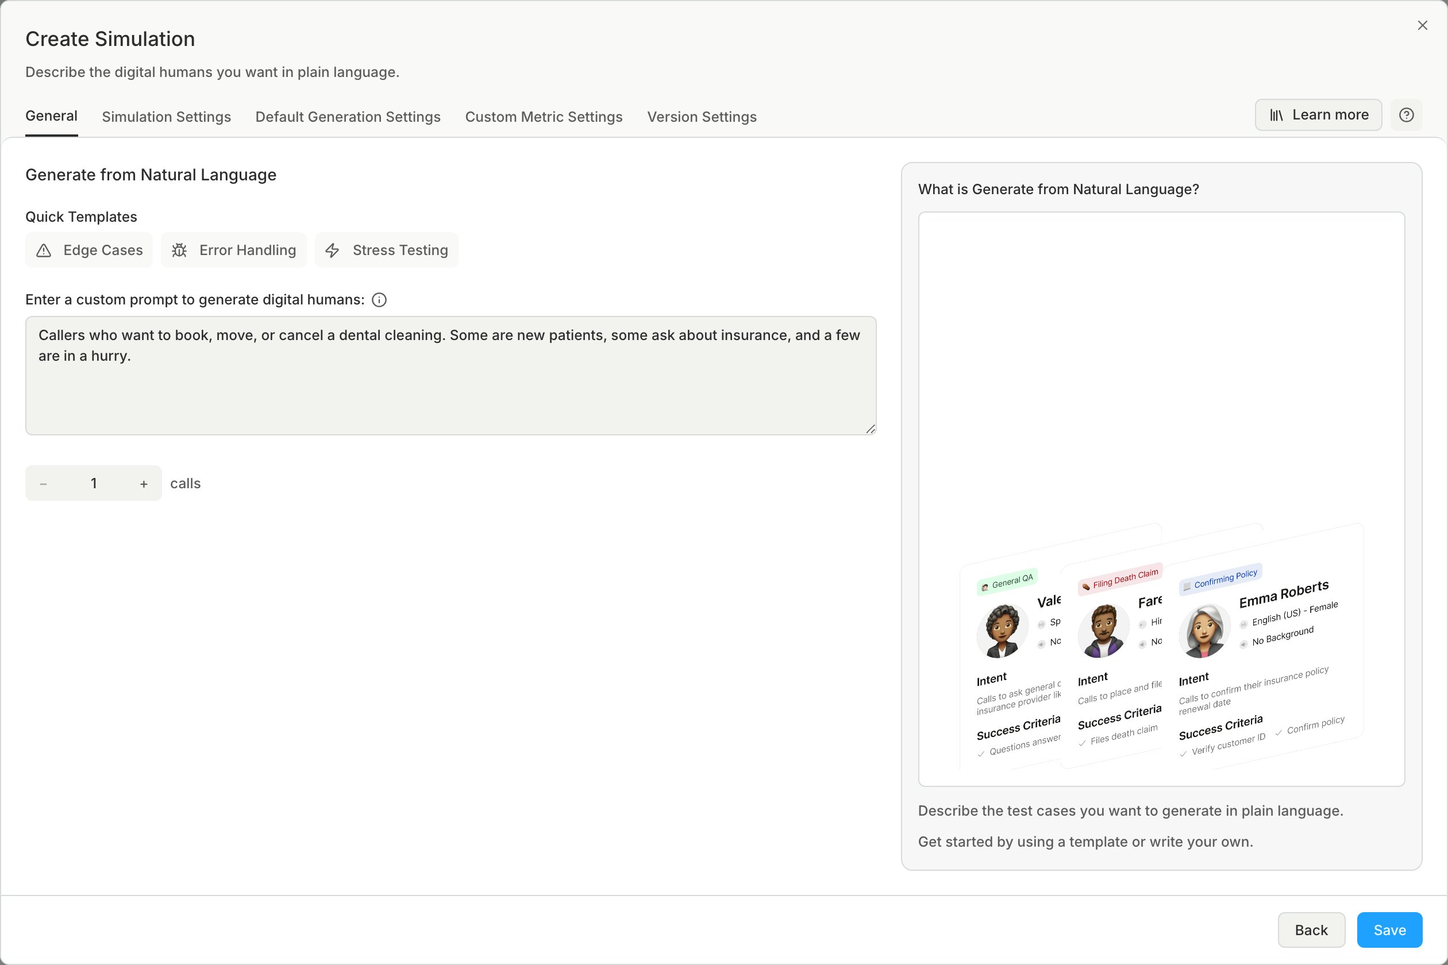1448x965 pixels.
Task: Click the calls count value field
Action: click(94, 484)
